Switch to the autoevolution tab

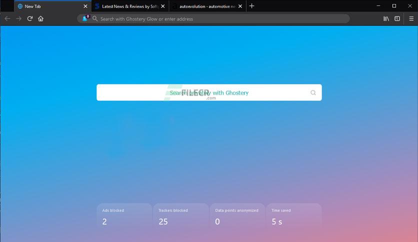click(207, 6)
